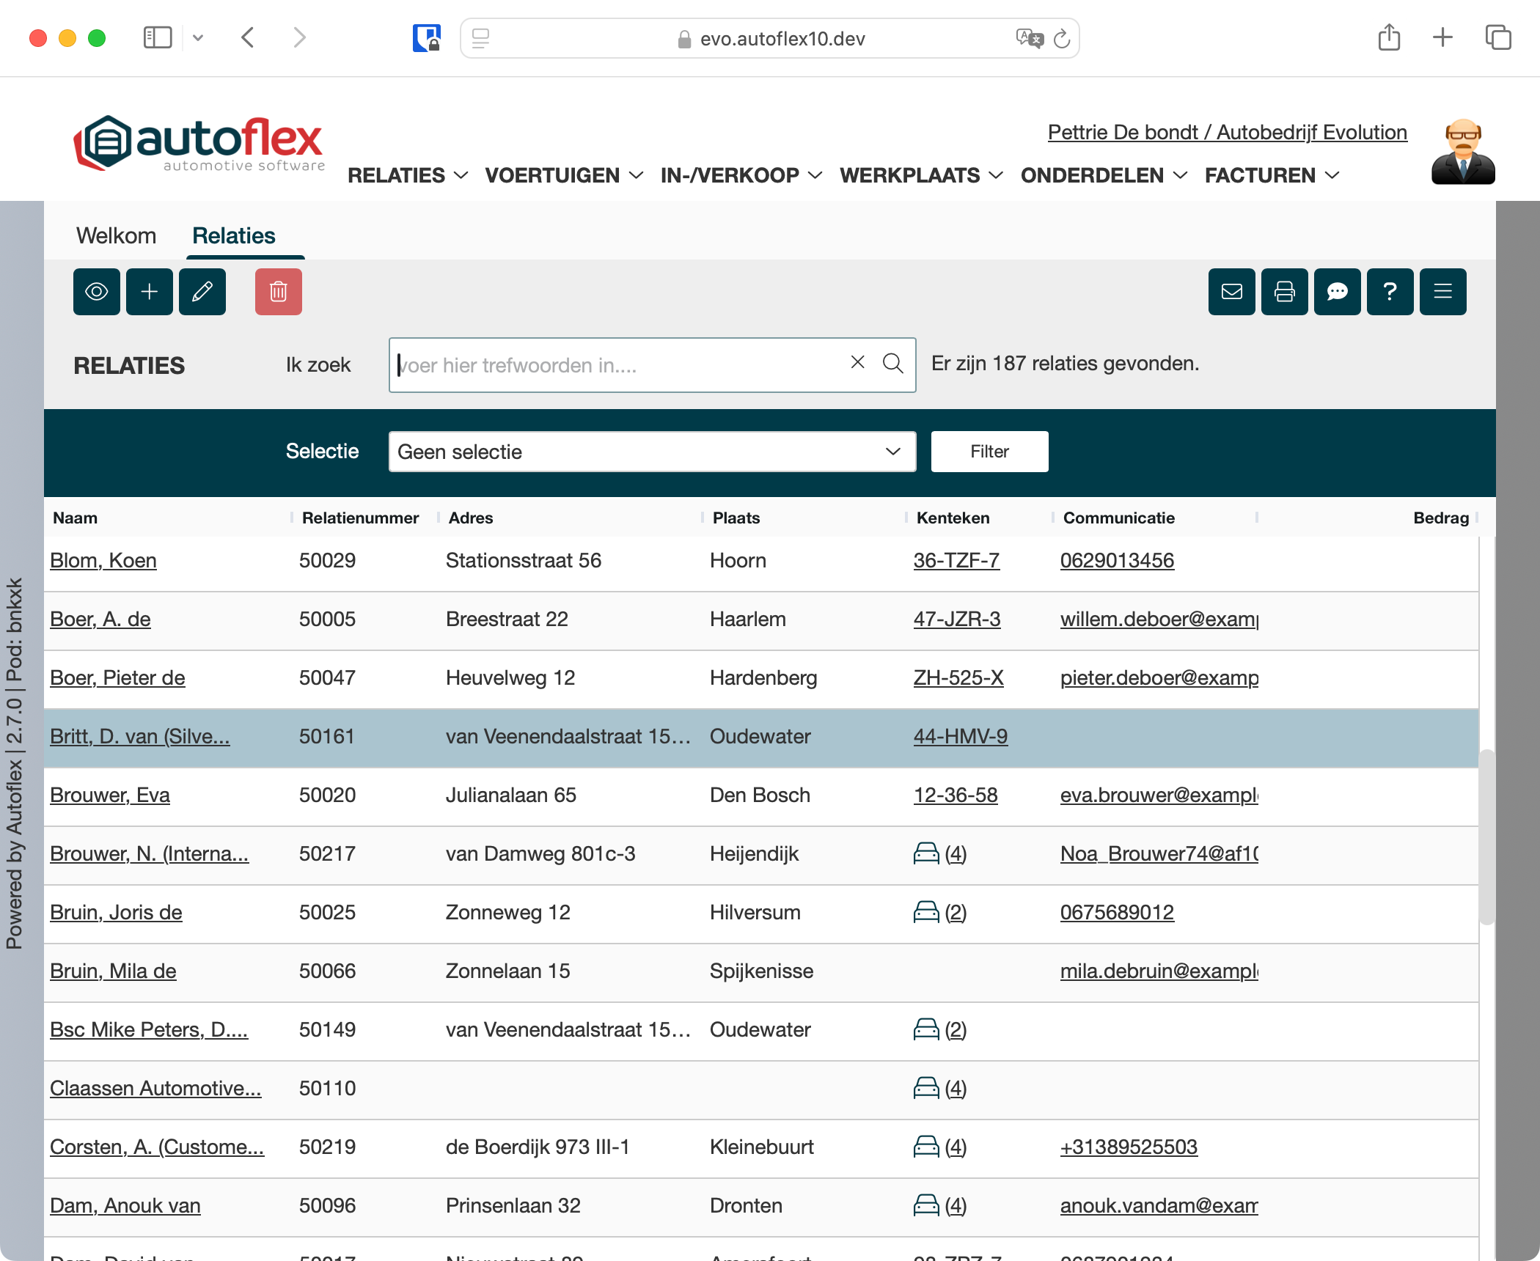Open the Brouwer, Eva relation link
The height and width of the screenshot is (1261, 1540).
pyautogui.click(x=110, y=795)
